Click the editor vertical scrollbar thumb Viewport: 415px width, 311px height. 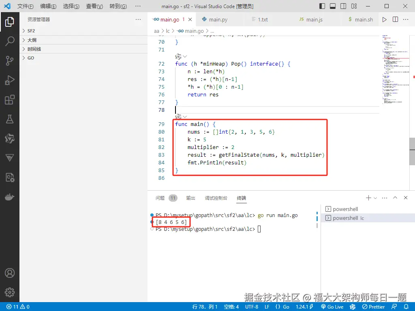pos(412,151)
